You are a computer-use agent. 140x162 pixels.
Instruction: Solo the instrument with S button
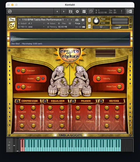click(x=90, y=20)
